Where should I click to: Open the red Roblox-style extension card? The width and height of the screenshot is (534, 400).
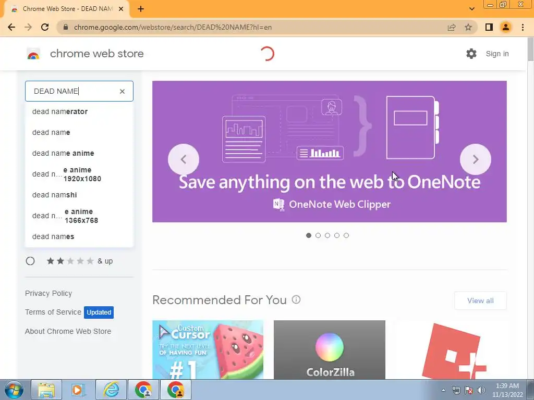click(x=451, y=349)
